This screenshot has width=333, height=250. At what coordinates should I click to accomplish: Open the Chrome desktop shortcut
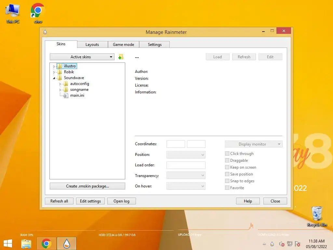38,13
